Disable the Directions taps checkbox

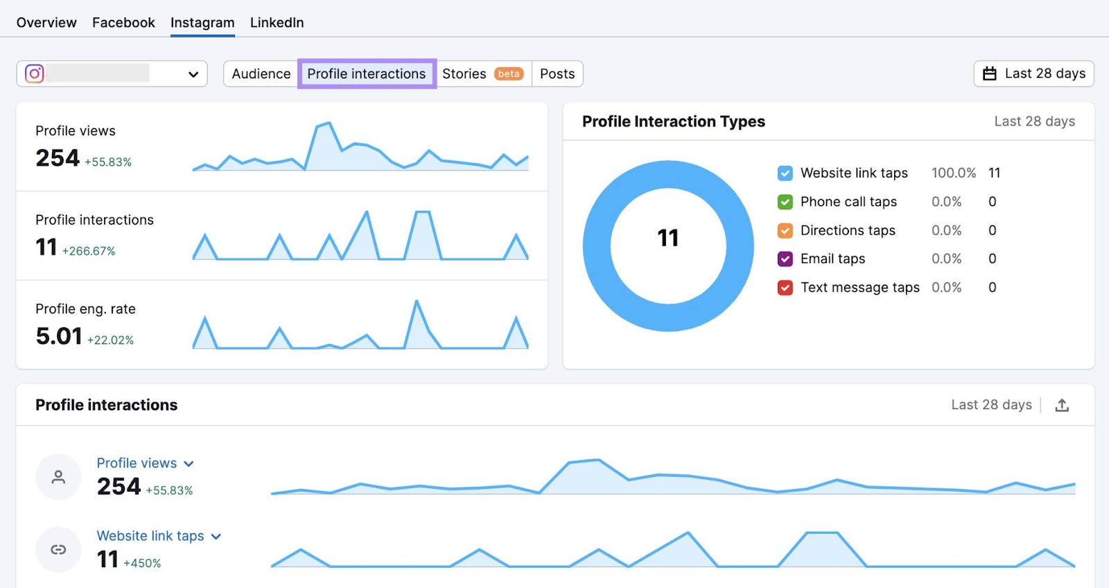(x=785, y=230)
